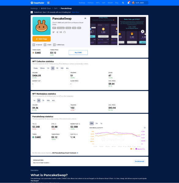Select 30D range in NFT Marketplace statistics
The width and height of the screenshot is (179, 183).
pos(48,100)
